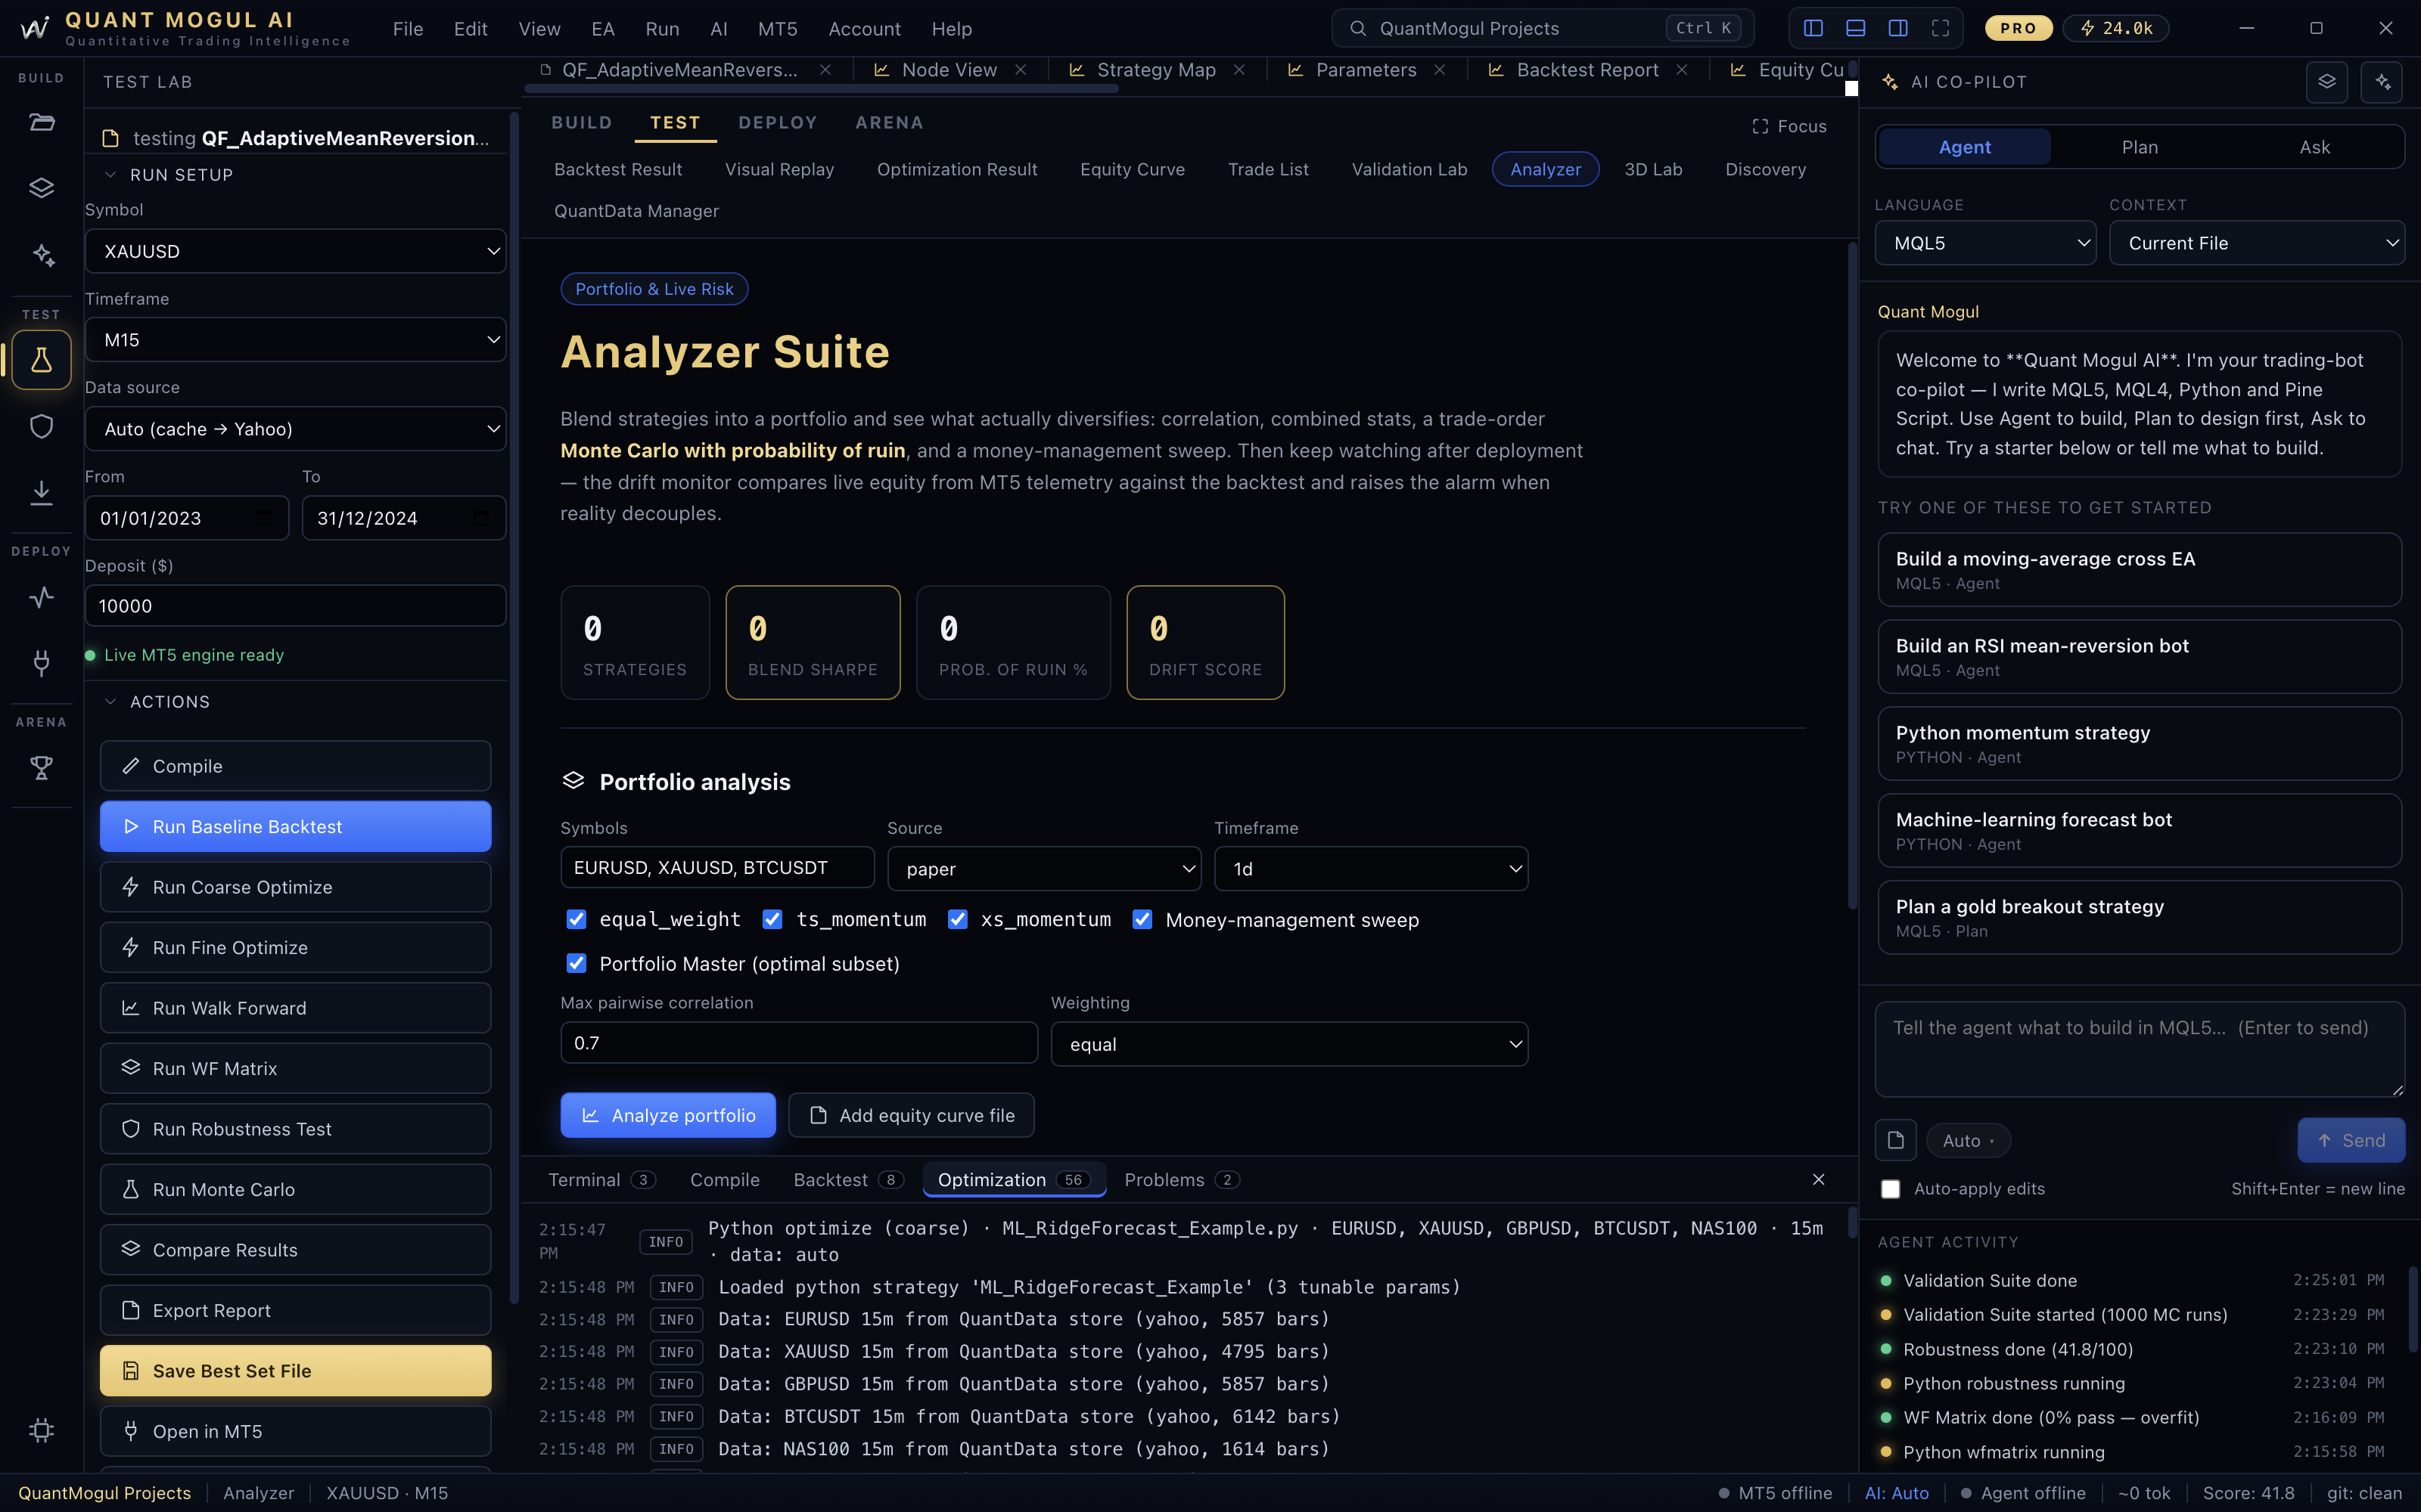Screen dimensions: 2421x1512
Task: Enable the Auto-apply edits checkbox
Action: [1891, 1189]
